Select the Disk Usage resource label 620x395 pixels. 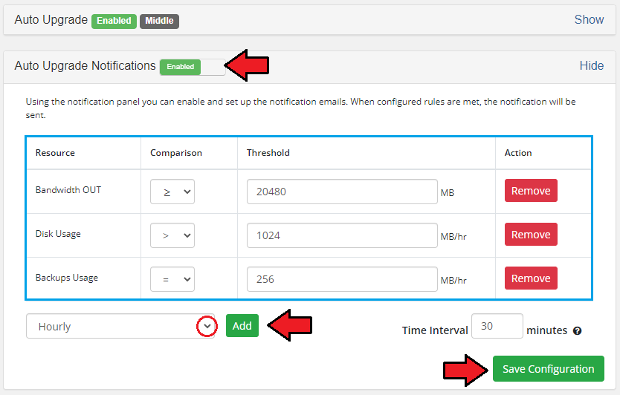pos(58,234)
